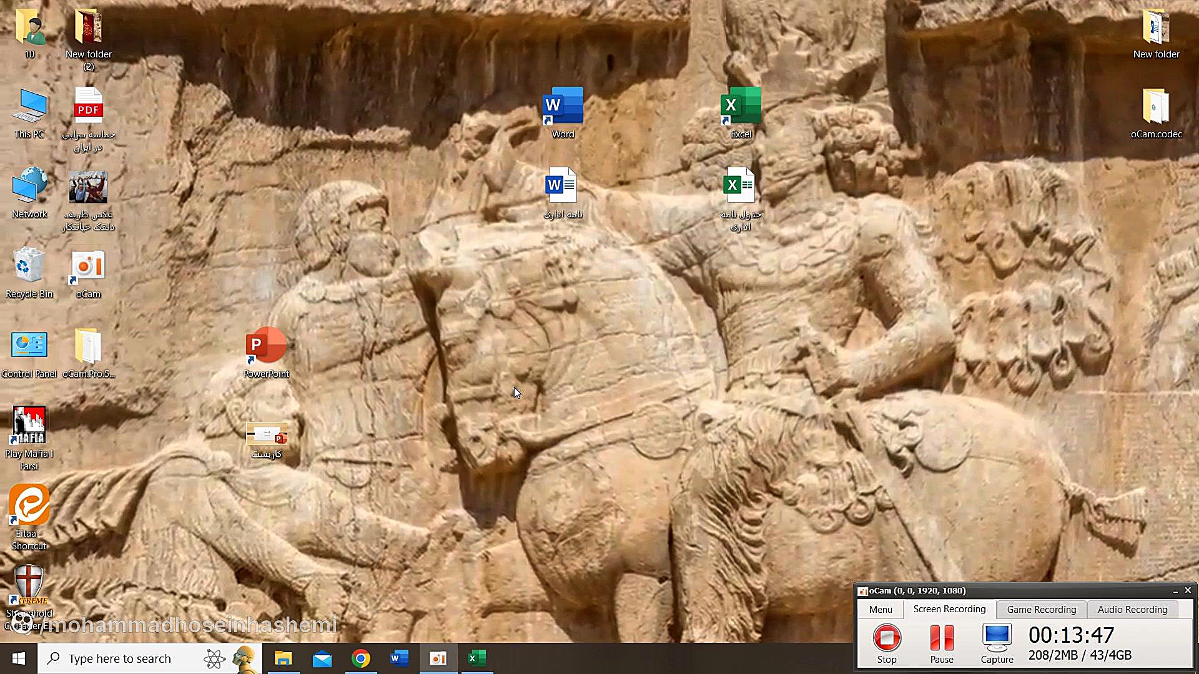Open the folder named 10
The width and height of the screenshot is (1199, 674).
coord(29,32)
